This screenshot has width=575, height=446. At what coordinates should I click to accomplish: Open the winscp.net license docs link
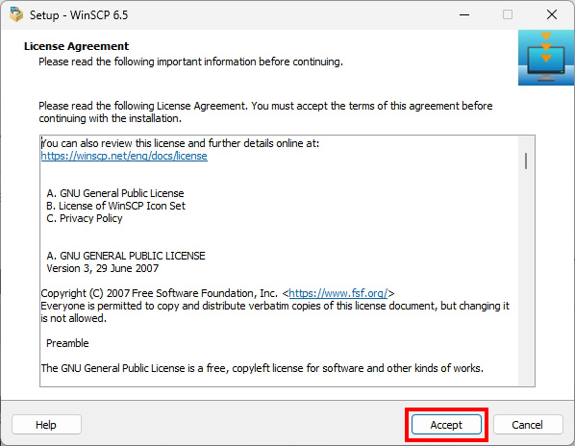[124, 156]
